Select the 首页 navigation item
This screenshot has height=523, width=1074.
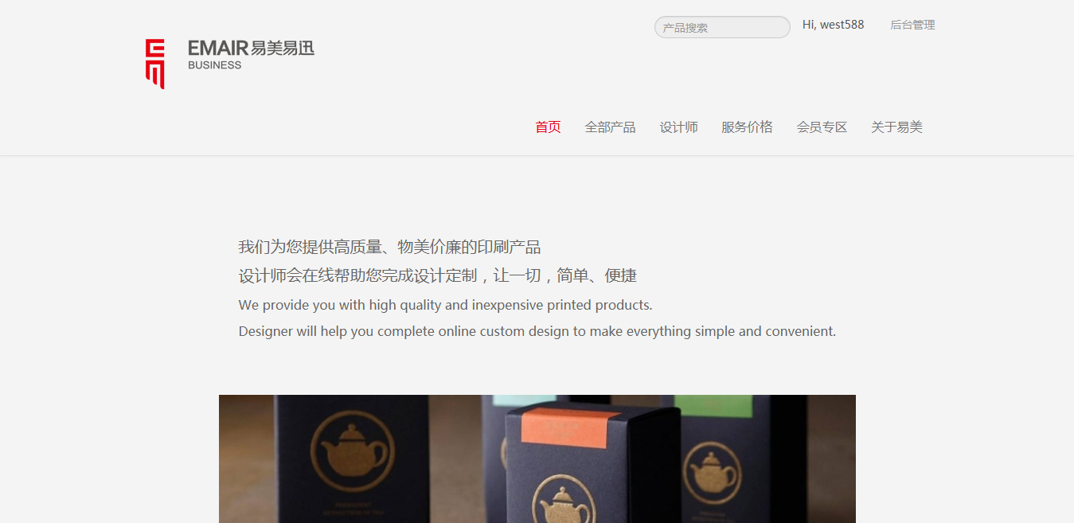coord(548,127)
